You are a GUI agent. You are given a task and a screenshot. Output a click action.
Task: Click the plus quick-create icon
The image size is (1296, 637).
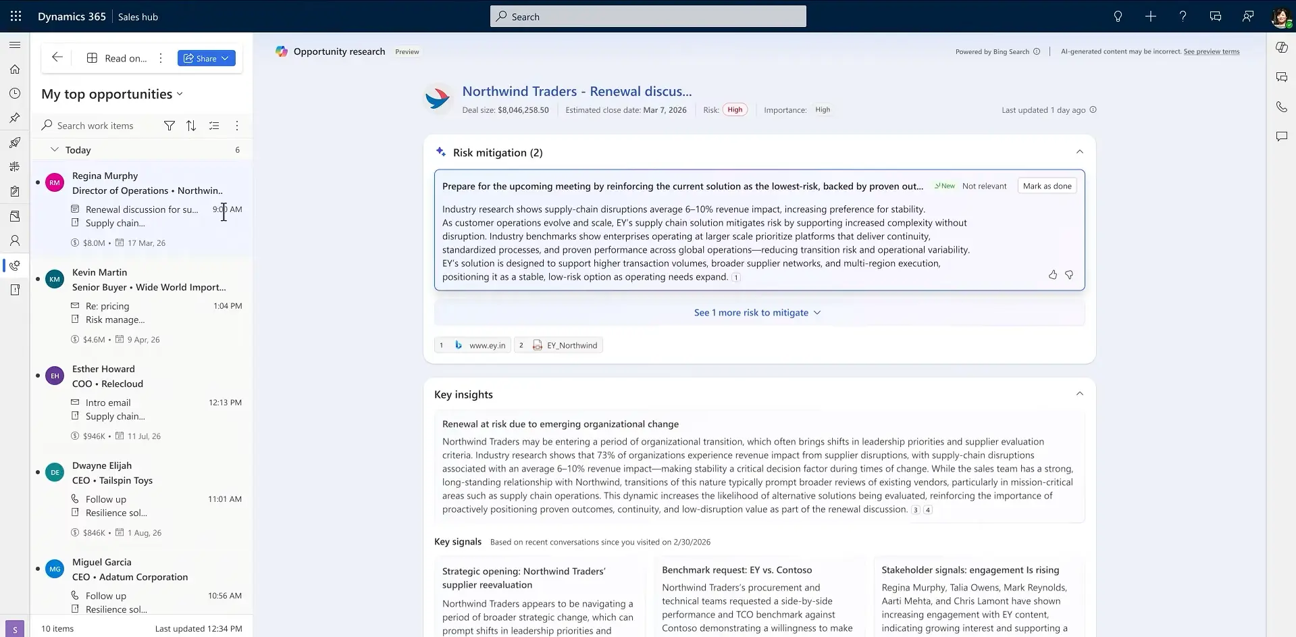(1150, 16)
